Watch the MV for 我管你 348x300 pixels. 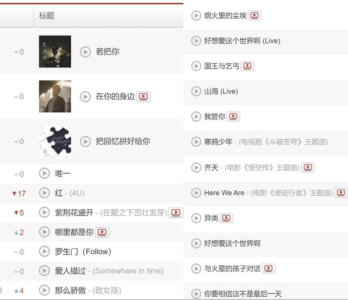click(x=233, y=116)
